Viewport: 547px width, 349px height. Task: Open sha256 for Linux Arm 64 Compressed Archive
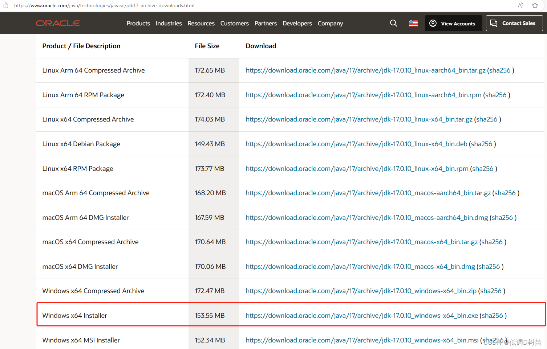tap(500, 70)
